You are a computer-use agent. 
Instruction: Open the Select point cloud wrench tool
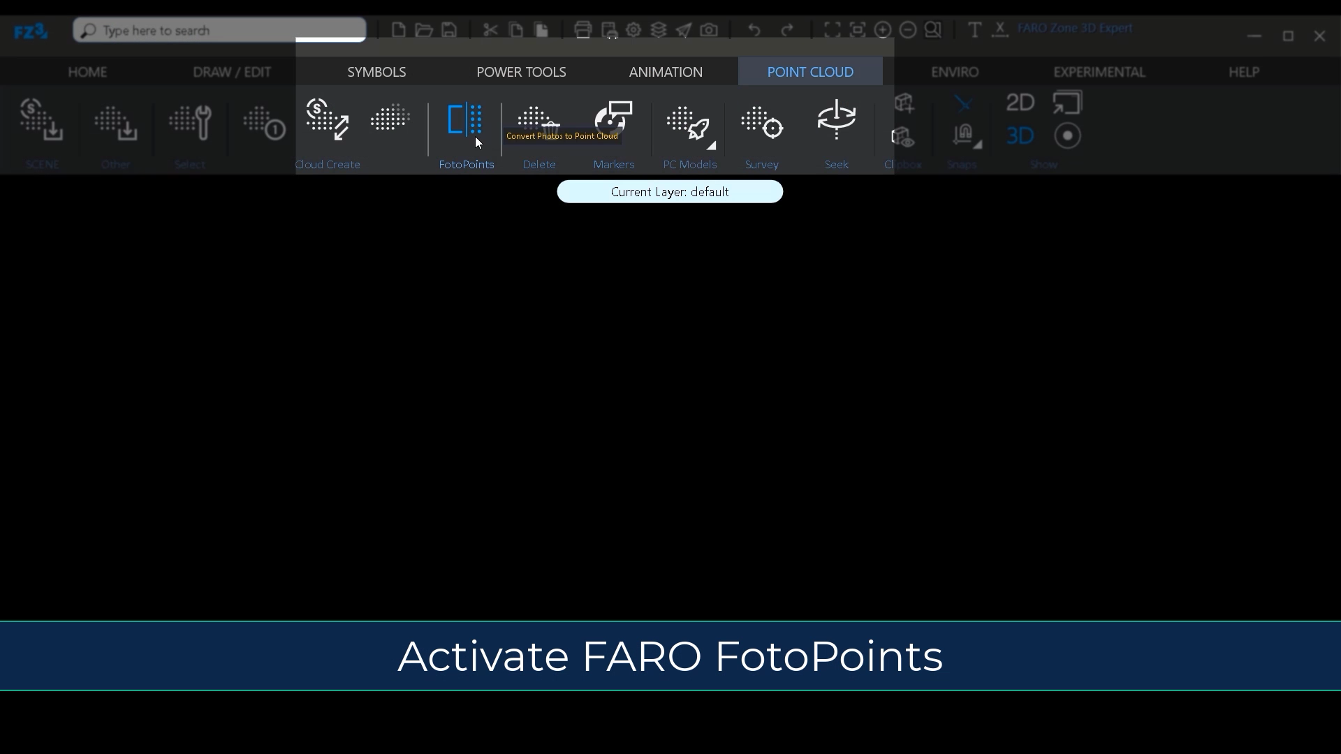pyautogui.click(x=190, y=123)
